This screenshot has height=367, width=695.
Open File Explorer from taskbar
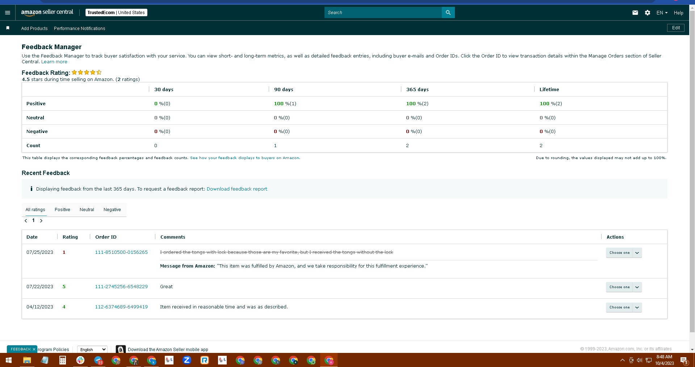click(27, 360)
